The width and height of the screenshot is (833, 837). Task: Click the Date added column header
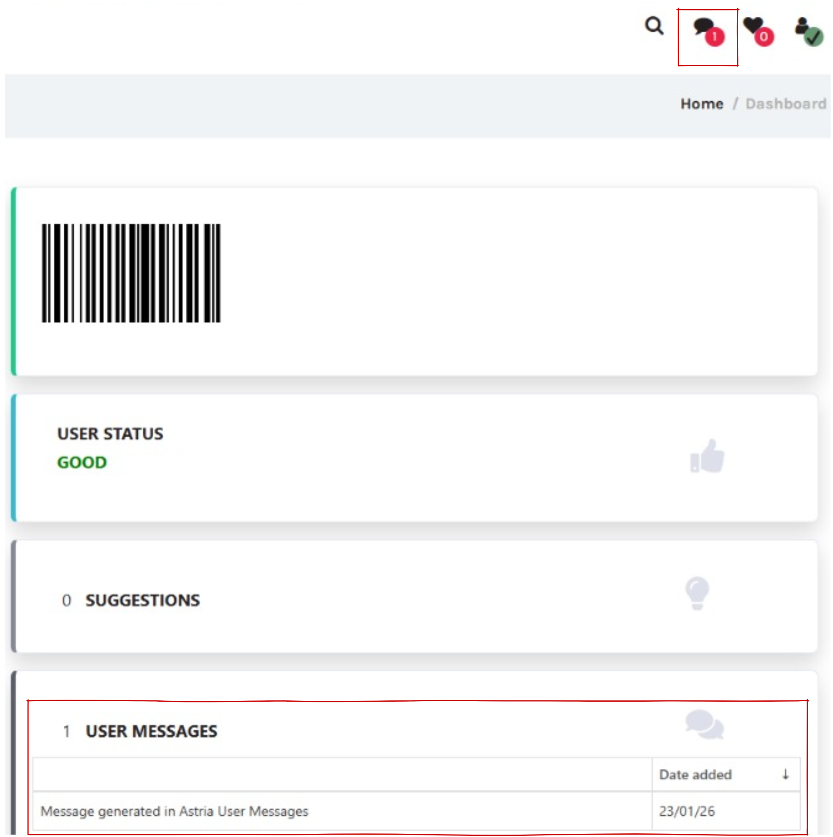click(695, 774)
